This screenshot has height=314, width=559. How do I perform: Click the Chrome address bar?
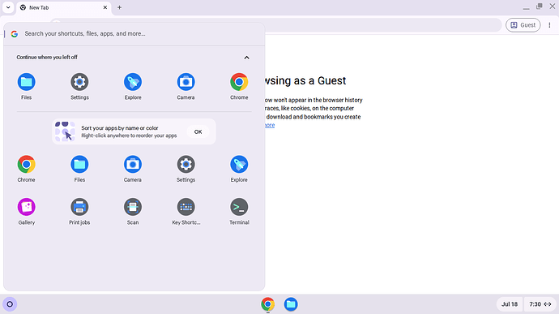tap(383, 25)
